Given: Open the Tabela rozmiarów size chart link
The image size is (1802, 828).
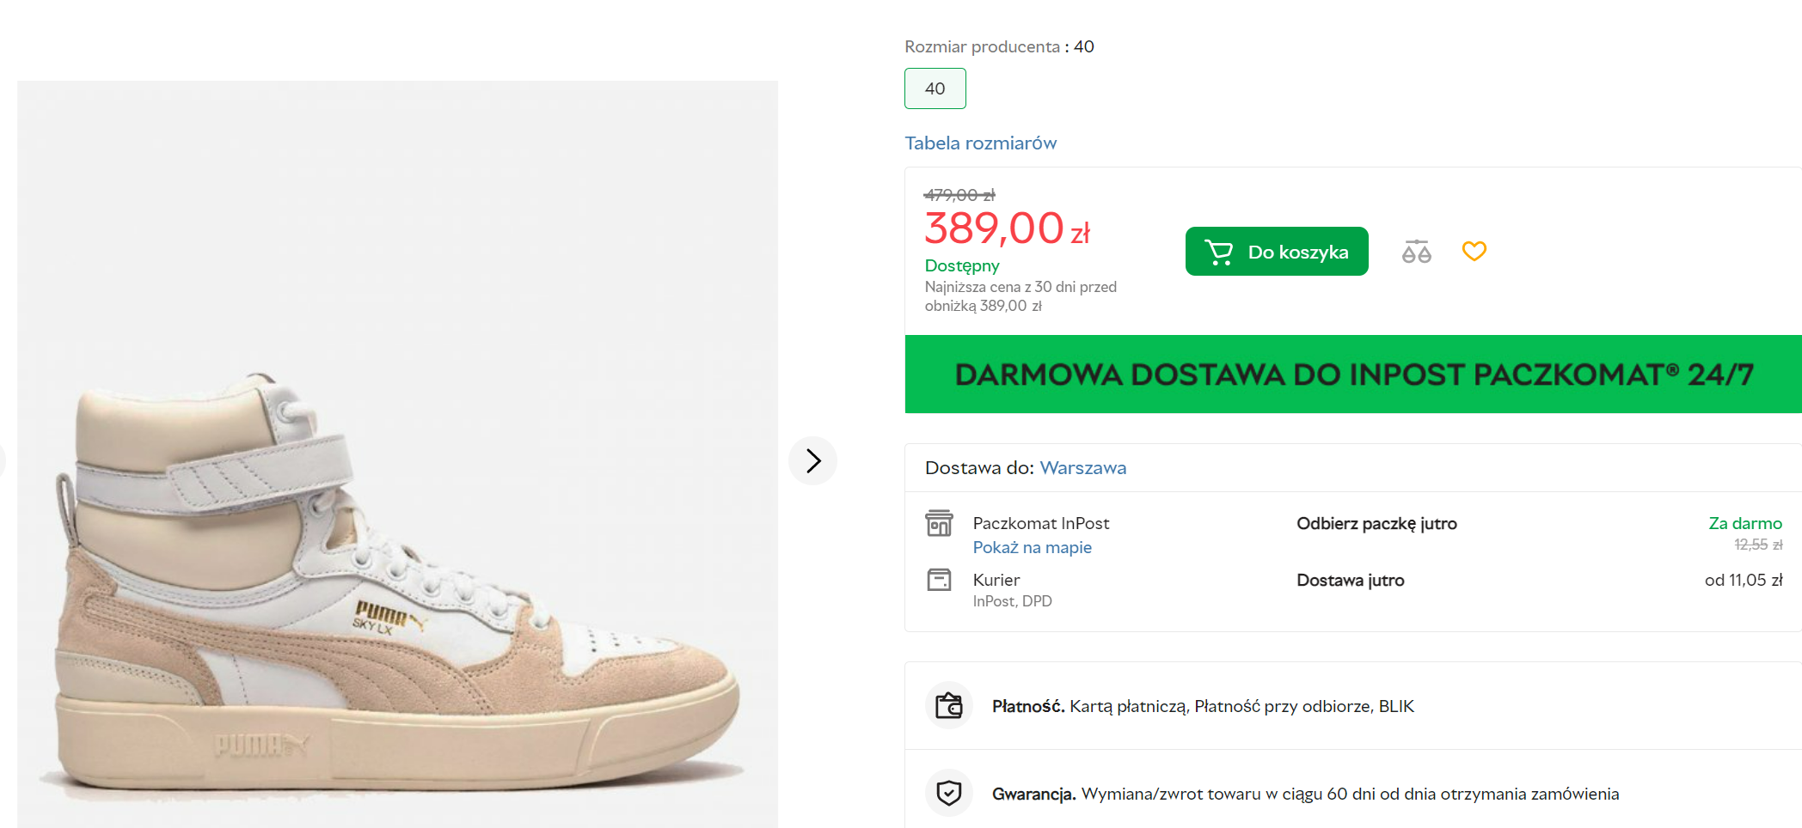Looking at the screenshot, I should point(980,143).
